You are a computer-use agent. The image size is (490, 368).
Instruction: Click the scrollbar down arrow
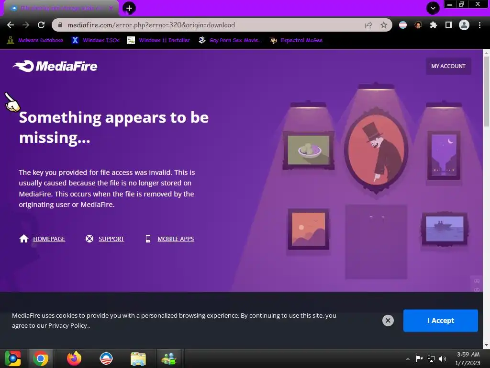(486, 345)
